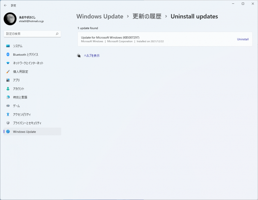
Task: Close the Settings window
Action: 253,4
